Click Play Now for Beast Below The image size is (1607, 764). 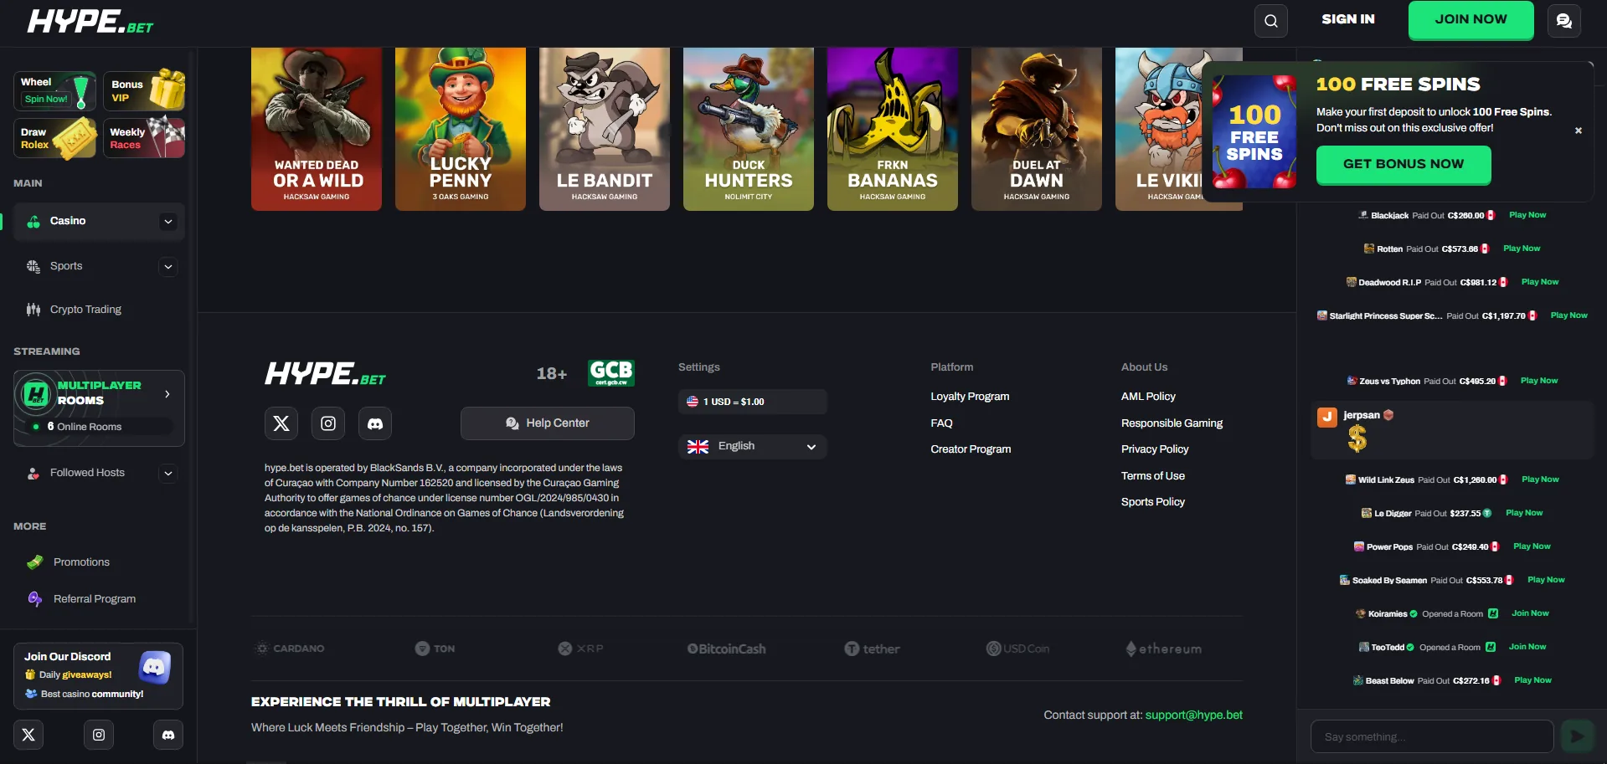(1532, 680)
